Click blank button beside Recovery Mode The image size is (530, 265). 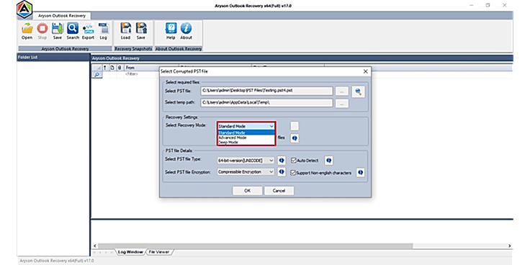(x=295, y=126)
